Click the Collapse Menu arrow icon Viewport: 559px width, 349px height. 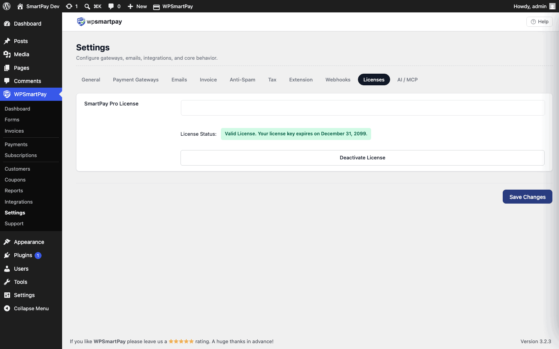pyautogui.click(x=7, y=308)
